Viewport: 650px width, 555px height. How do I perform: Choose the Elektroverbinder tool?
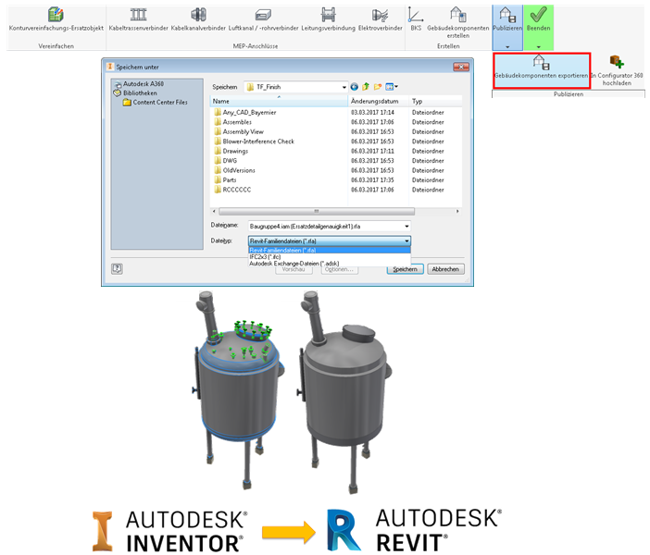point(381,19)
